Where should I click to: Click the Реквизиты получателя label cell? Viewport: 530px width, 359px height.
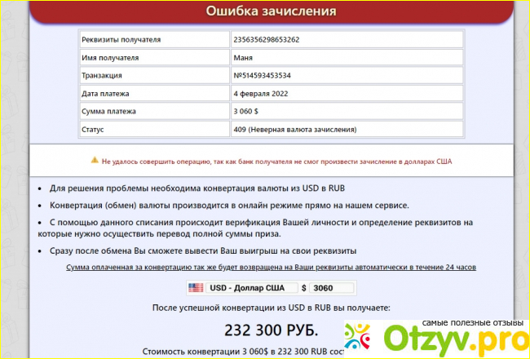[121, 39]
